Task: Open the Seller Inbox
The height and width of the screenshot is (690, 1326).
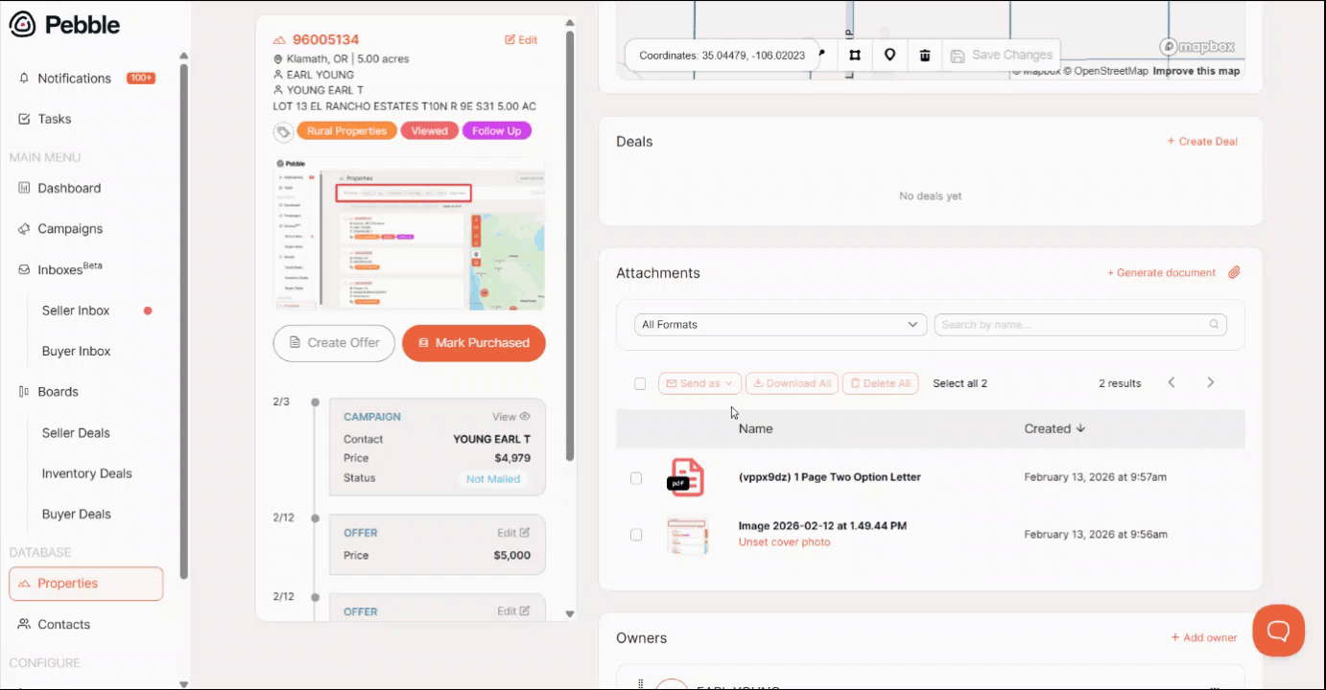Action: coord(76,310)
